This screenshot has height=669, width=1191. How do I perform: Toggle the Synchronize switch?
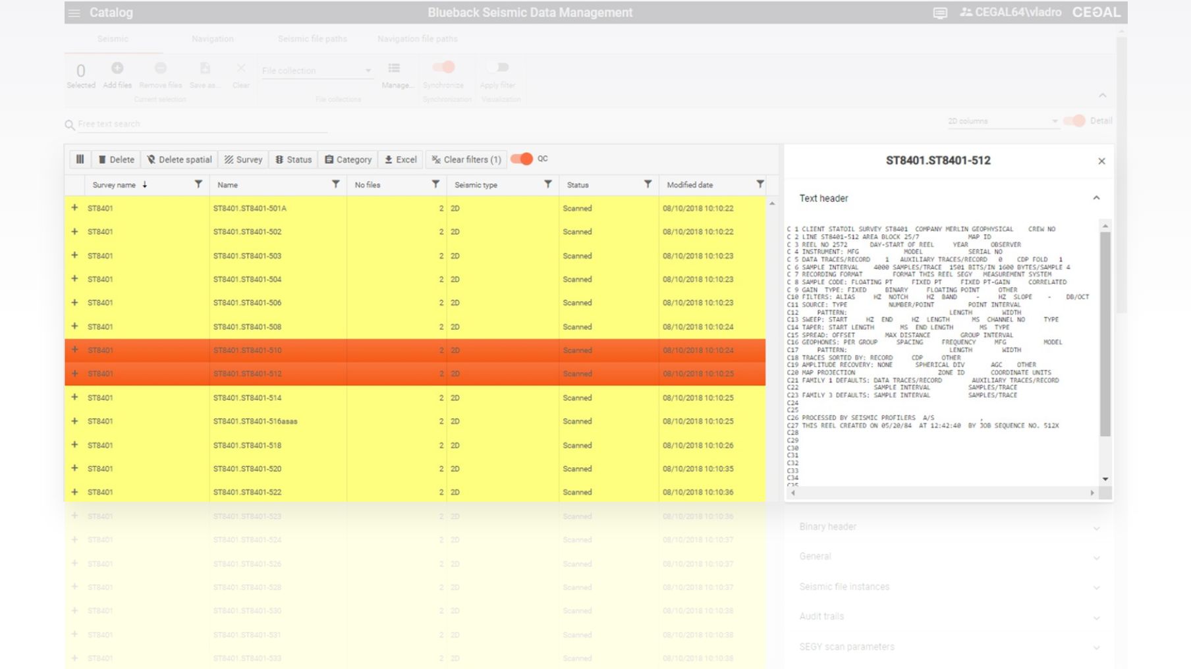coord(443,67)
